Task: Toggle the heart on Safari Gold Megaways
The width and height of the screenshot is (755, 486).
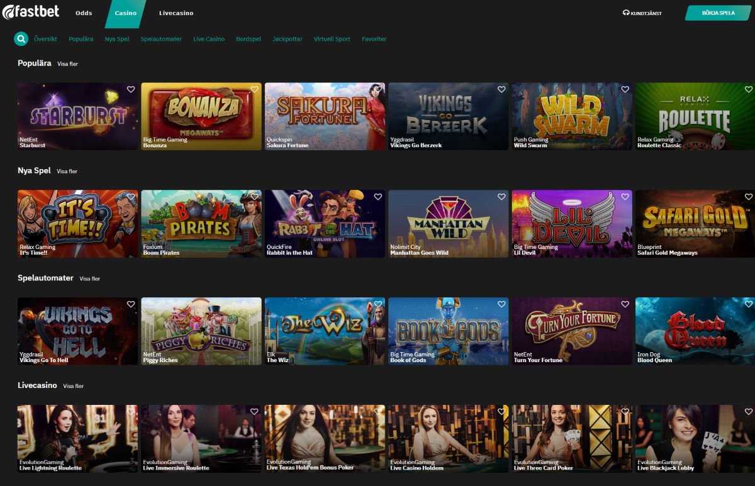Action: point(749,197)
